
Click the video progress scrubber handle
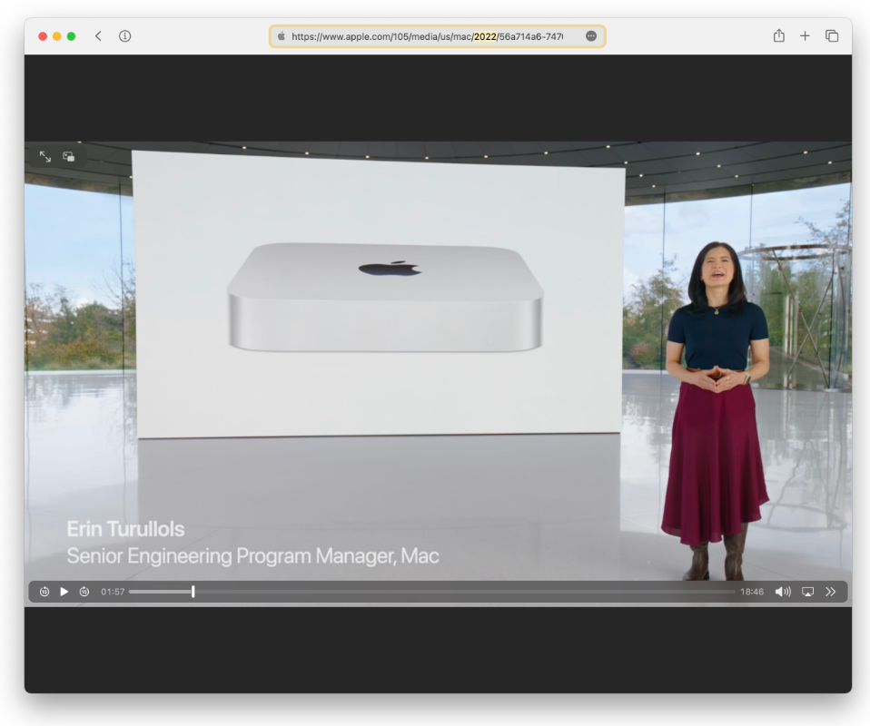tap(193, 592)
